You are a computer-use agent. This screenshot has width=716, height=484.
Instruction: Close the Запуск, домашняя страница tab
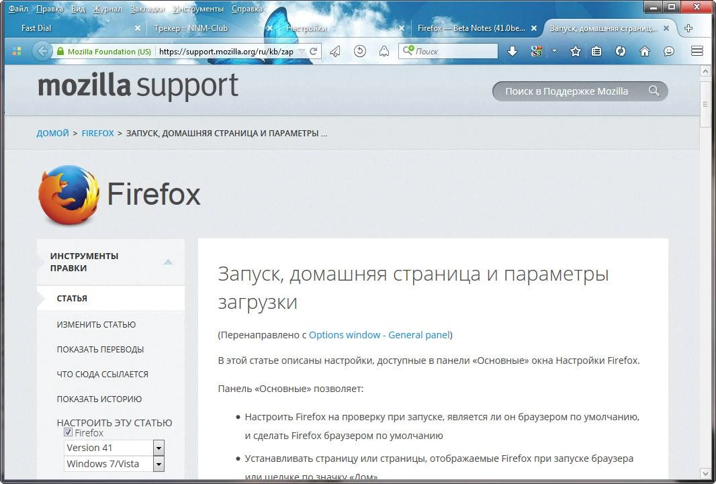(666, 28)
